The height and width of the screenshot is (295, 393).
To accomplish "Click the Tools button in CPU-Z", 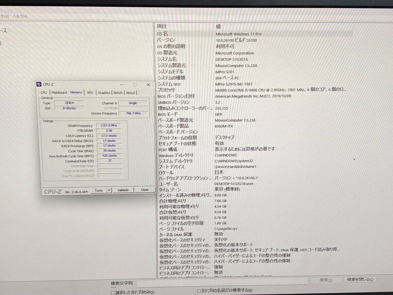I will click(x=99, y=190).
